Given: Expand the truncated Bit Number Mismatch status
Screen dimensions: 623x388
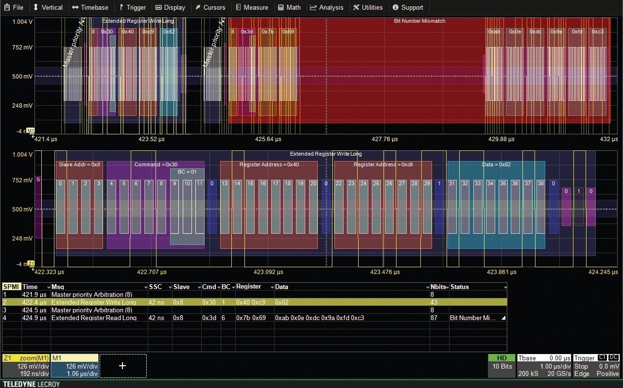Looking at the screenshot, I should click(503, 318).
